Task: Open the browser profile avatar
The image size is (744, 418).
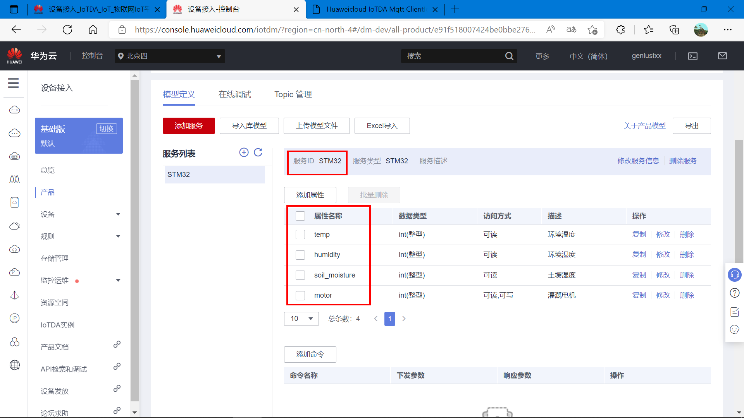Action: (x=701, y=30)
